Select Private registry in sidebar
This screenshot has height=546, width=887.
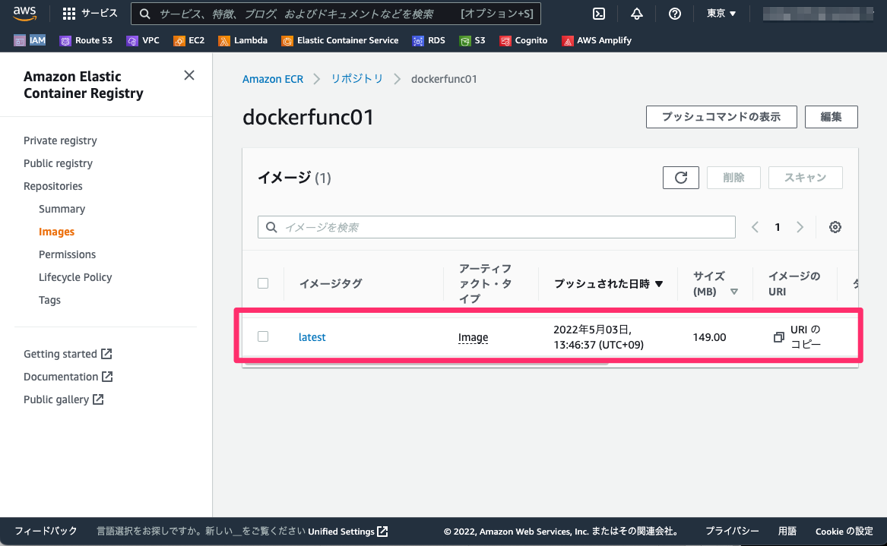(x=60, y=140)
